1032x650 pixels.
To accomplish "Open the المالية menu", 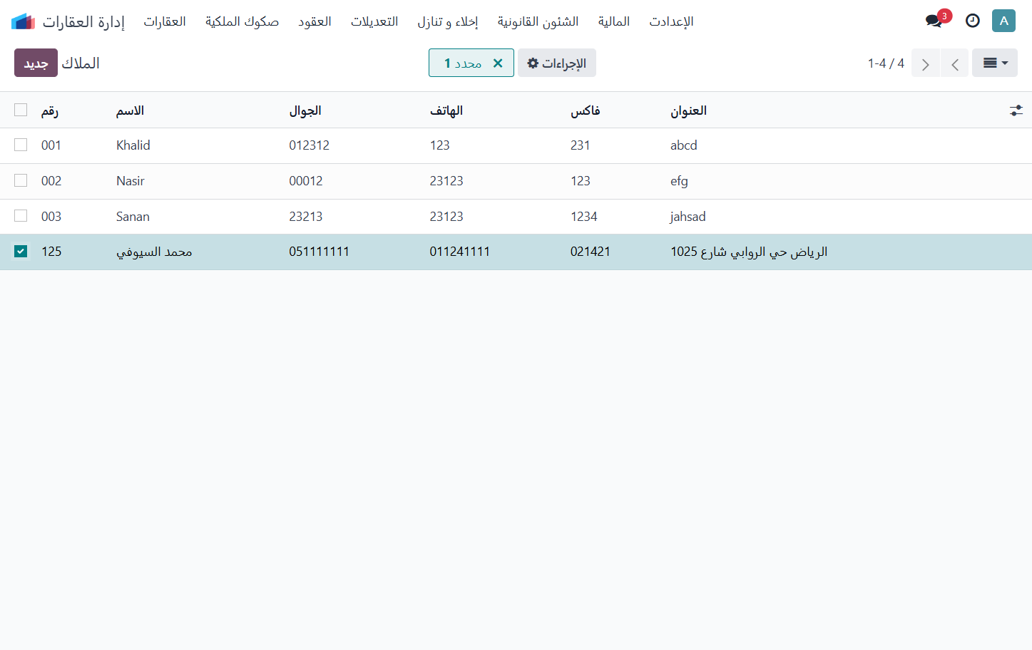I will 614,21.
